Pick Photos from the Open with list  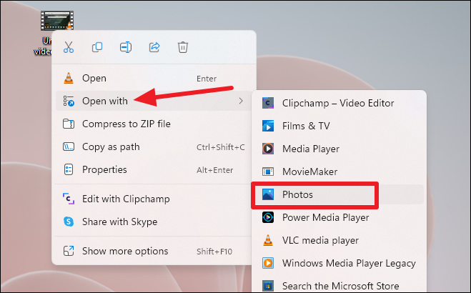(x=339, y=194)
